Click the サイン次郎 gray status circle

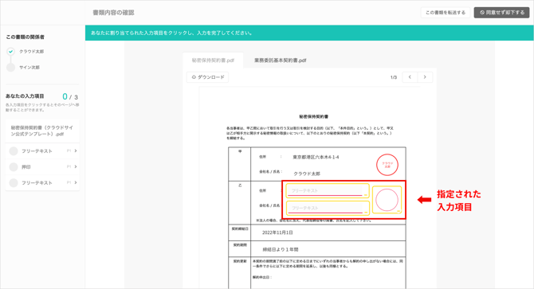(11, 68)
